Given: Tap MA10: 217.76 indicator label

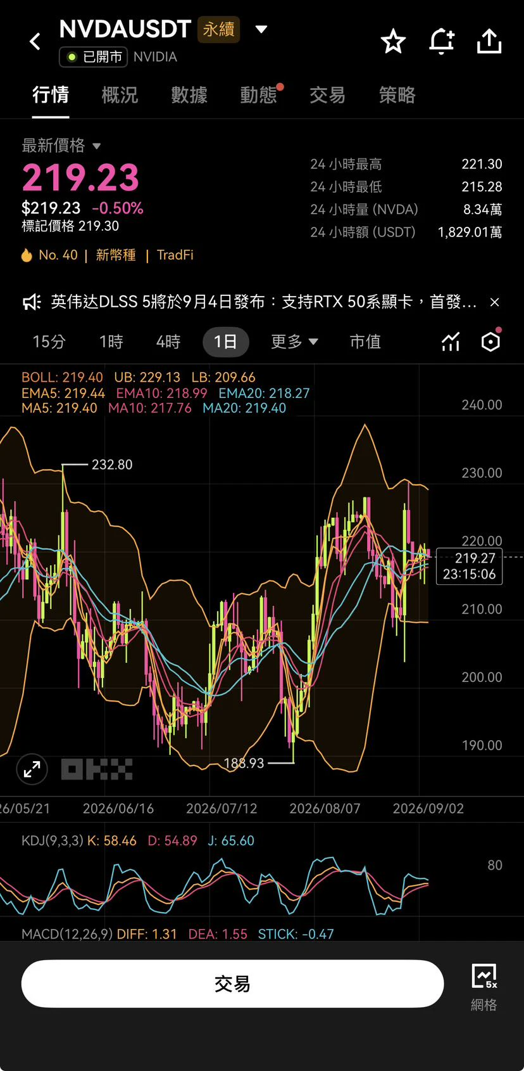Looking at the screenshot, I should coord(150,408).
